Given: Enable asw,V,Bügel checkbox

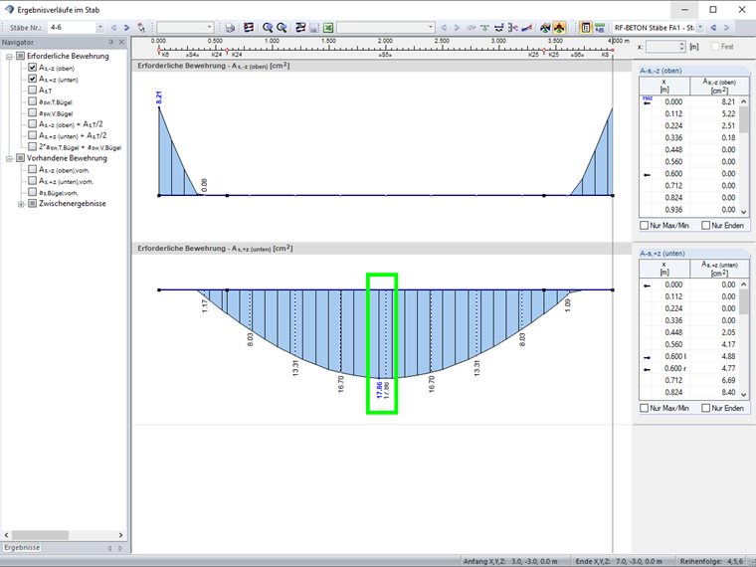Looking at the screenshot, I should (32, 112).
